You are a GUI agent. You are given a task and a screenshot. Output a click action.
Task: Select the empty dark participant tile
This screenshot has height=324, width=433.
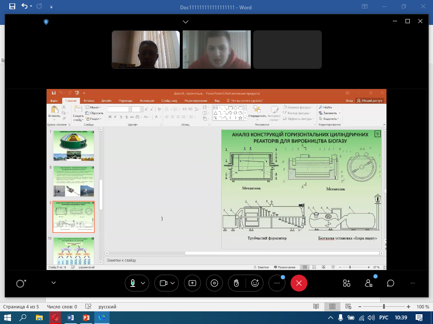pyautogui.click(x=288, y=50)
